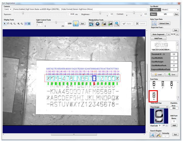The height and width of the screenshot is (142, 183).
Task: Activate the hand pan tool
Action: tap(8, 24)
